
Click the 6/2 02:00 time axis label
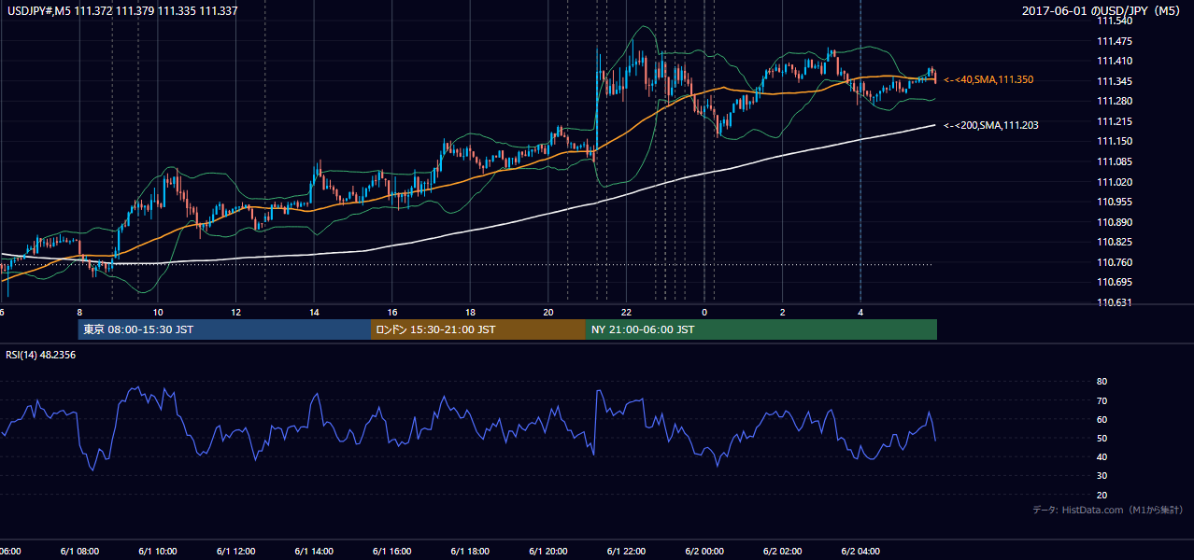pos(785,551)
